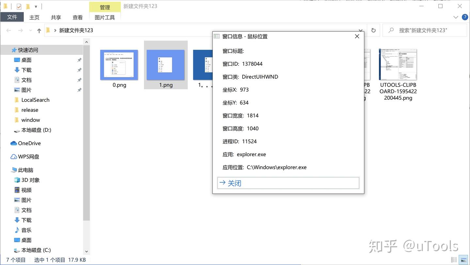Navigate up to parent folder with up arrow

(39, 30)
